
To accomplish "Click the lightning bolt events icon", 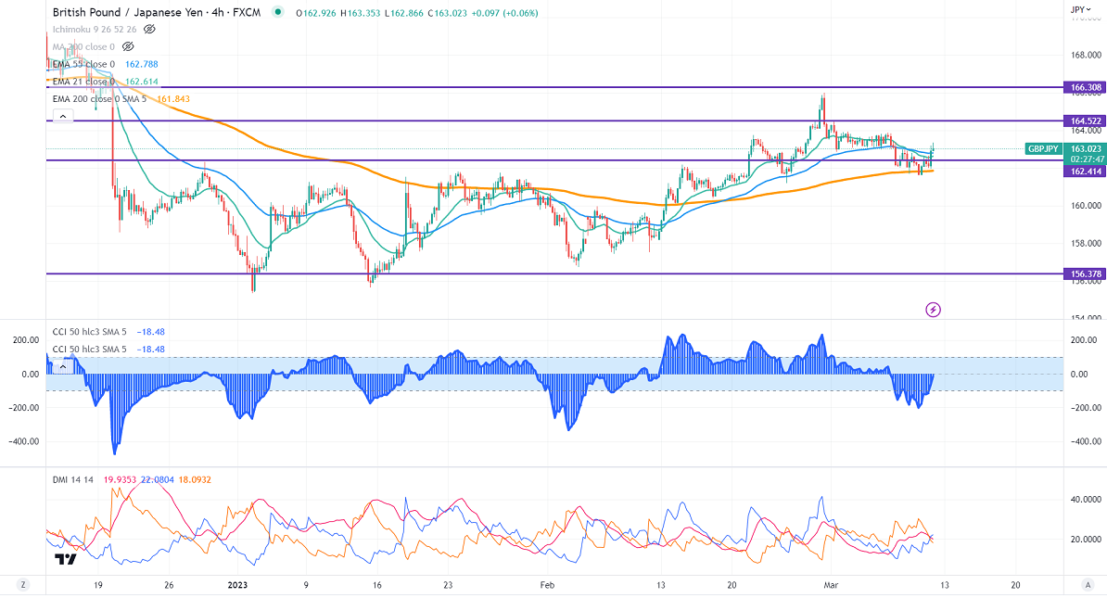I will tap(934, 309).
